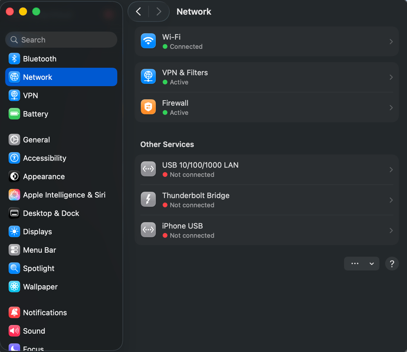Viewport: 407px width, 352px height.
Task: Click the Bluetooth icon in sidebar
Action: point(14,59)
